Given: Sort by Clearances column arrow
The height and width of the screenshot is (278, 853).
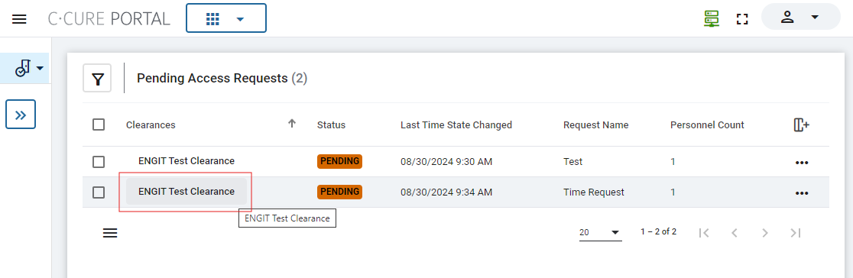Looking at the screenshot, I should [x=291, y=124].
